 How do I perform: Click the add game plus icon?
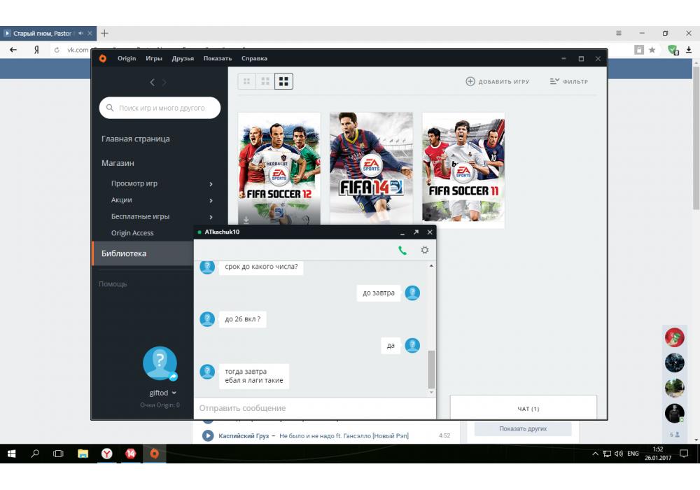point(470,82)
